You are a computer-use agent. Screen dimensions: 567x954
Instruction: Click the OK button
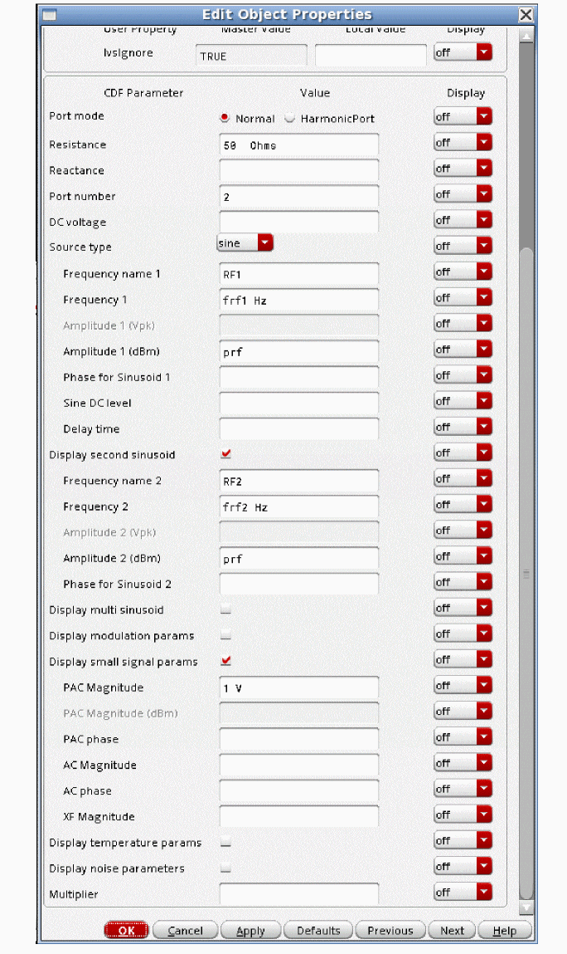pyautogui.click(x=126, y=931)
